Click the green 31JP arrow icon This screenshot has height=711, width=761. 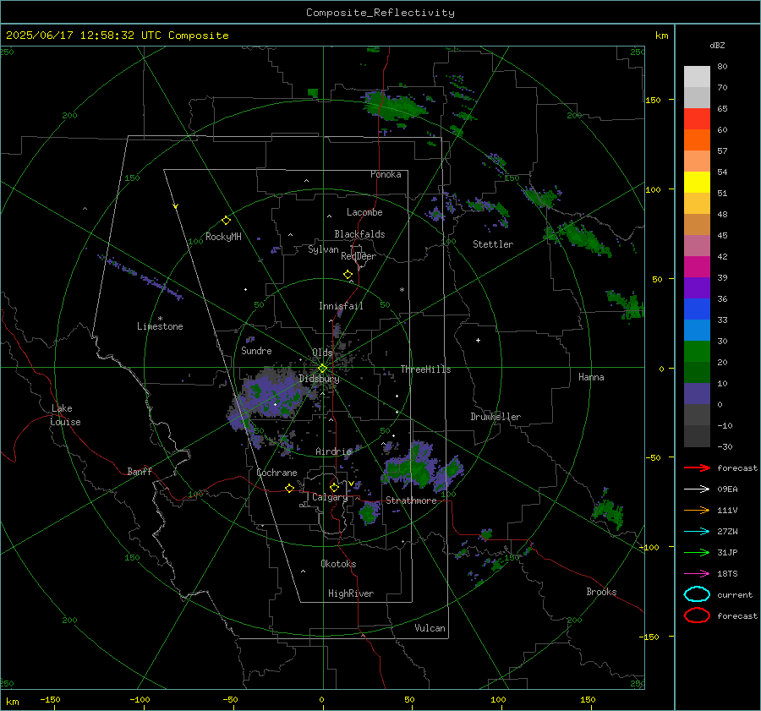(697, 552)
